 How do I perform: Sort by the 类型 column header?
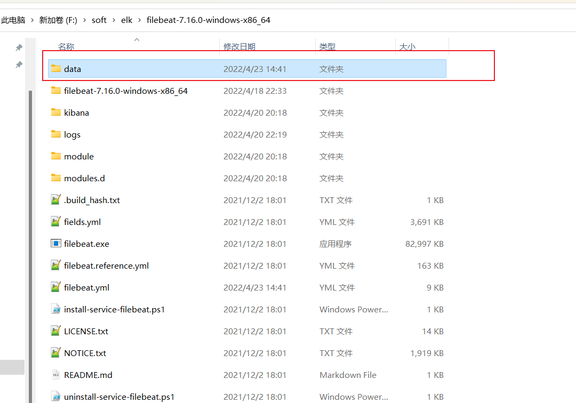327,46
